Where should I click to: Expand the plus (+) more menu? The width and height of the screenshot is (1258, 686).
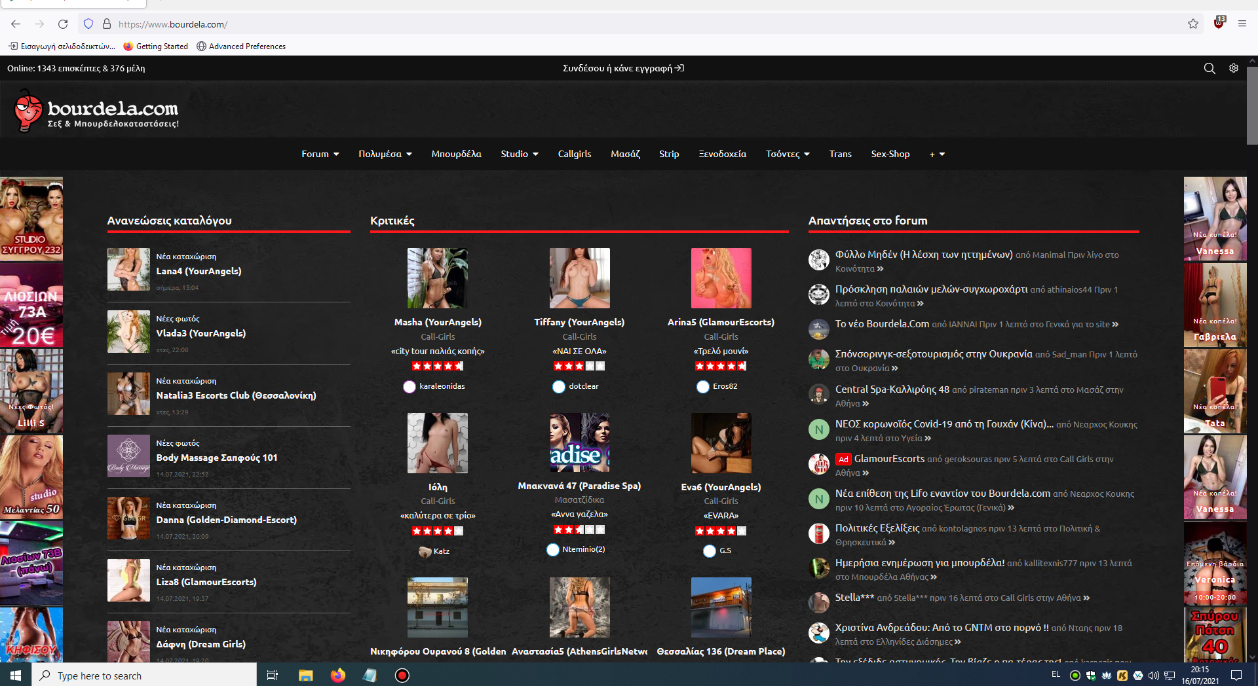937,154
